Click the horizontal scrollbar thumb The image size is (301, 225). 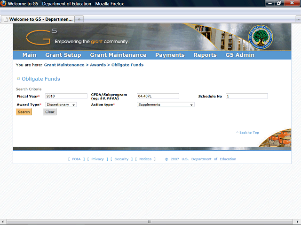(x=150, y=222)
